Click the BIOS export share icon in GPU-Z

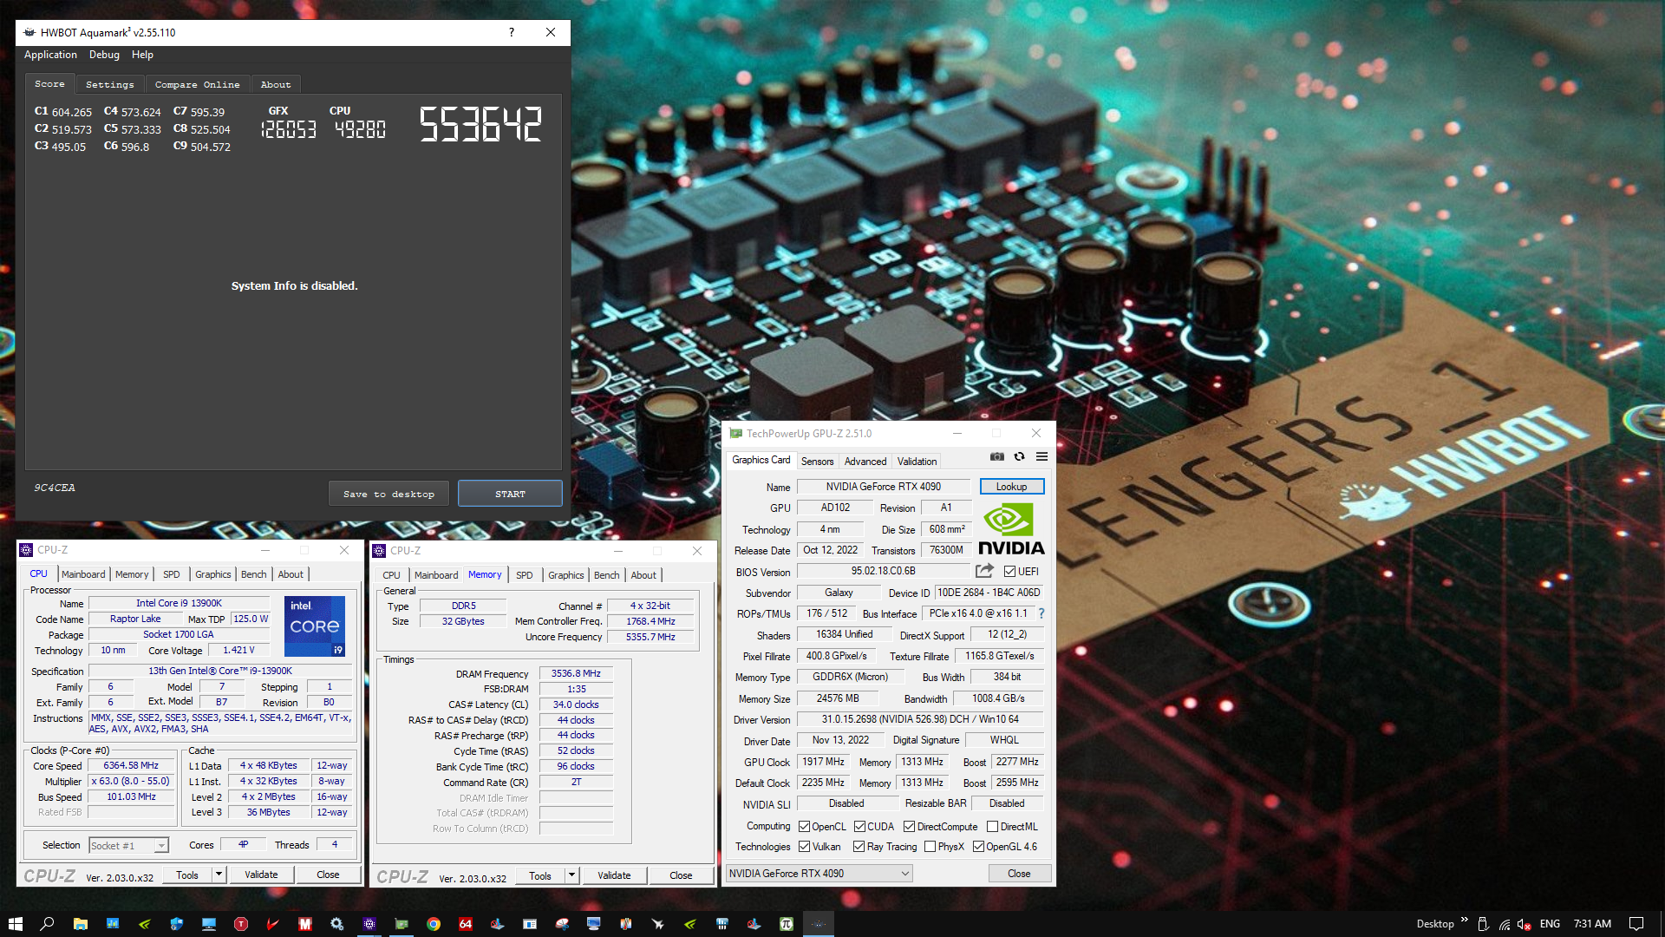[984, 571]
